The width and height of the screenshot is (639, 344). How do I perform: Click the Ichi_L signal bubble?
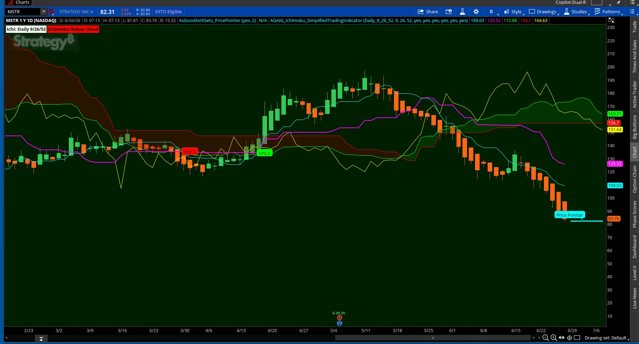[x=265, y=153]
